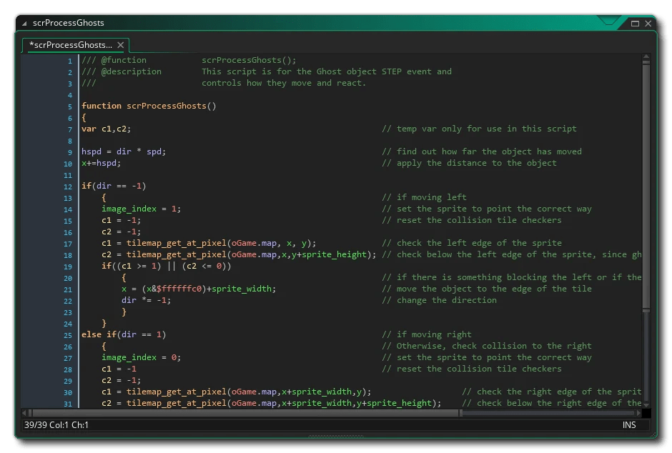672x453 pixels.
Task: Click the horizontal scrollbar thumb
Action: pyautogui.click(x=247, y=413)
